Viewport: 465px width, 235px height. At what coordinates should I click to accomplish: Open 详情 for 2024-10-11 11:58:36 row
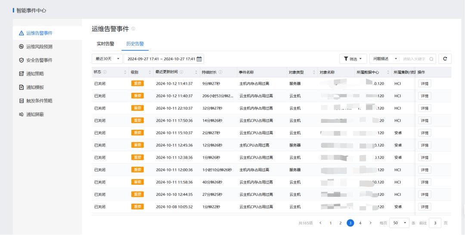click(425, 182)
